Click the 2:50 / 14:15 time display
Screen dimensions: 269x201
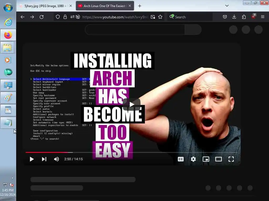click(x=74, y=159)
